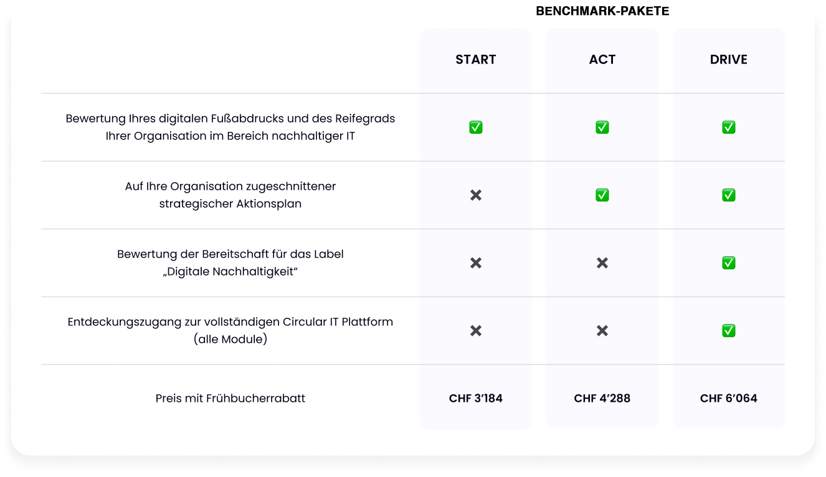
Task: Click the START cross for strategic action plan
Action: pyautogui.click(x=476, y=195)
